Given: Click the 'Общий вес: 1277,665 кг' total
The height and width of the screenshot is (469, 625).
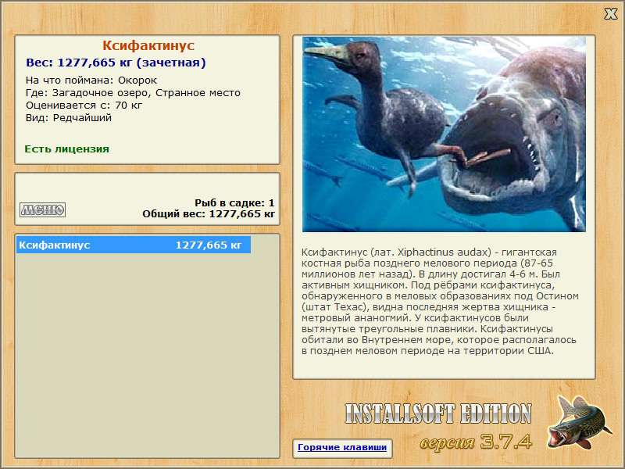Looking at the screenshot, I should tap(209, 213).
